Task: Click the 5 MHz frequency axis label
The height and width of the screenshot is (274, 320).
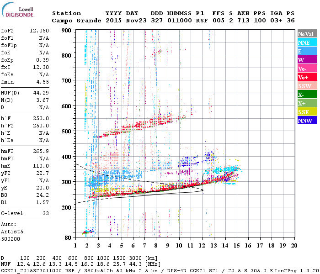Action: click(122, 246)
